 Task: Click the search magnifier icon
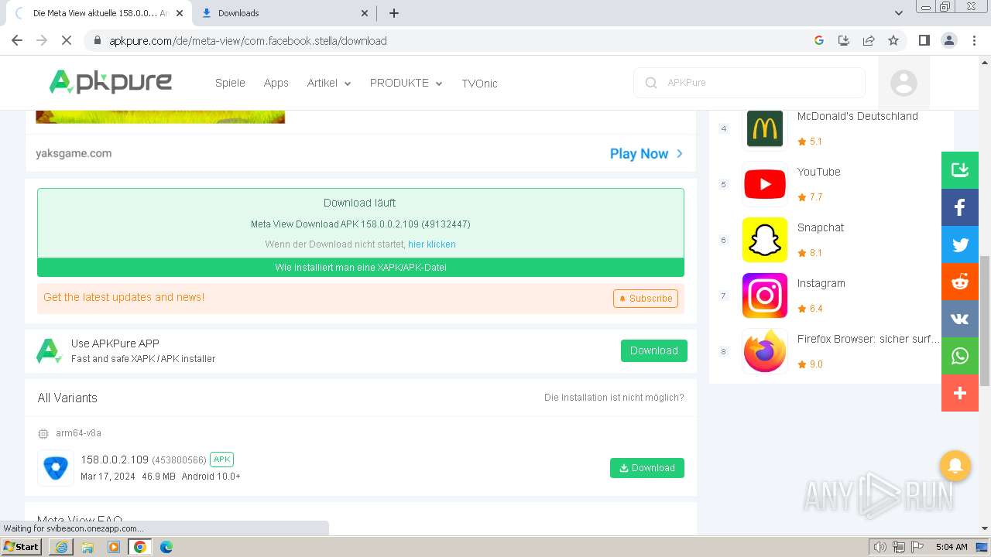coord(651,83)
